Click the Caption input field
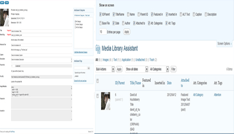Viewport: 234px width, 134px height. (x=41, y=55)
